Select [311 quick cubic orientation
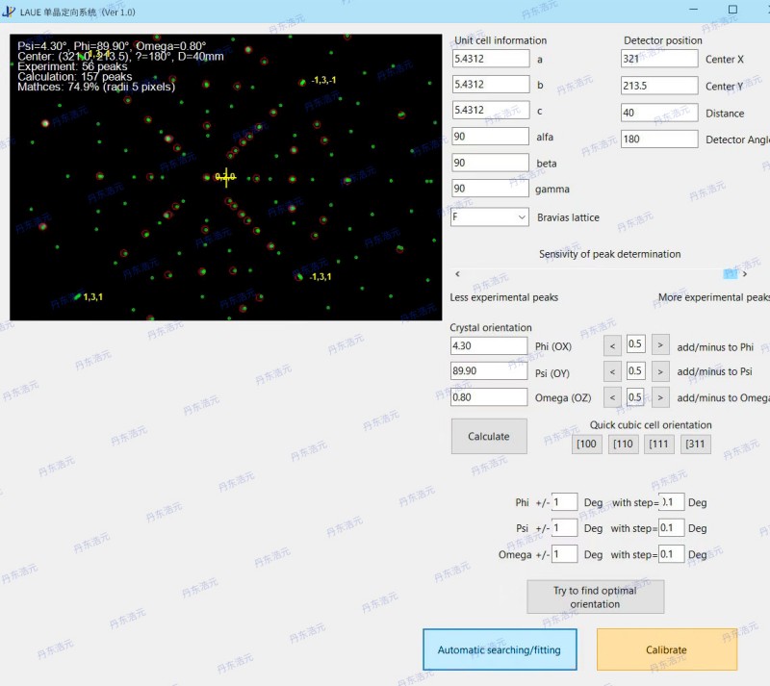The width and height of the screenshot is (770, 686). point(696,444)
